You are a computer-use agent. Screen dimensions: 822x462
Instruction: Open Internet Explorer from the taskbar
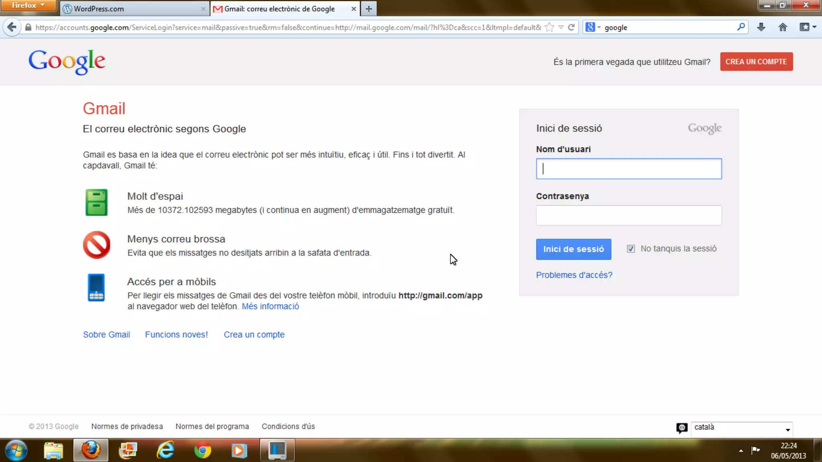165,450
